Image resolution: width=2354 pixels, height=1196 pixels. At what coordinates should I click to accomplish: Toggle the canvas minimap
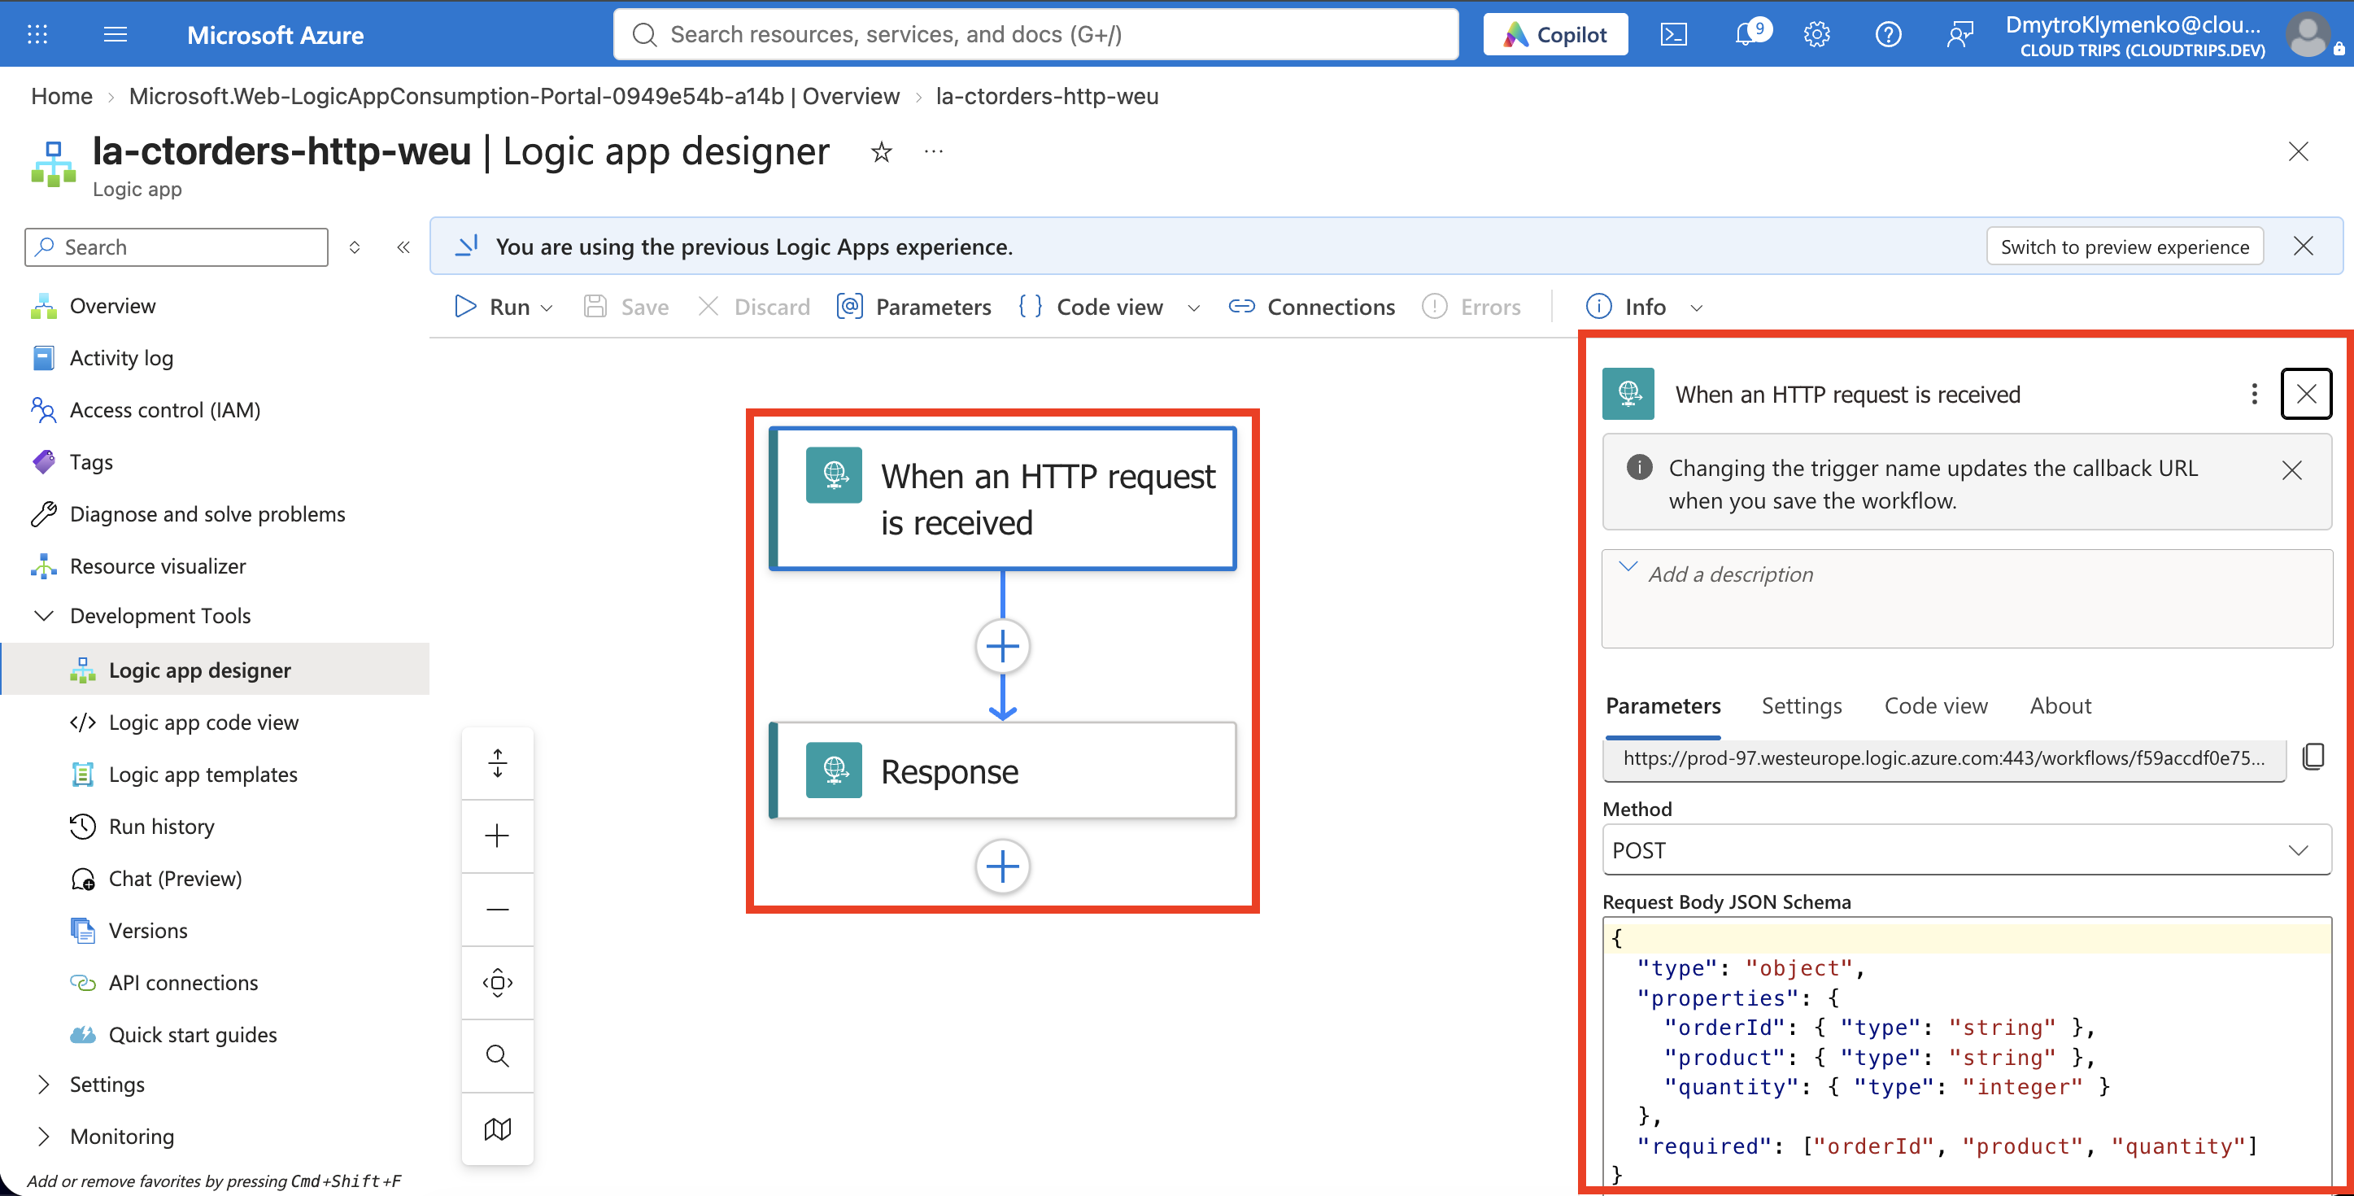[x=498, y=1129]
